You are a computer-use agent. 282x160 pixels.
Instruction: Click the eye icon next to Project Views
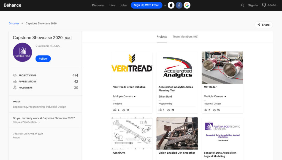coord(15,75)
